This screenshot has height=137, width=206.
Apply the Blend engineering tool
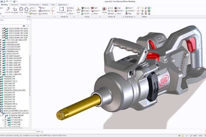129,8
